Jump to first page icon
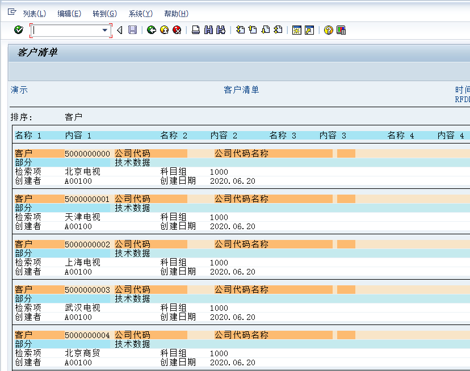 240,30
